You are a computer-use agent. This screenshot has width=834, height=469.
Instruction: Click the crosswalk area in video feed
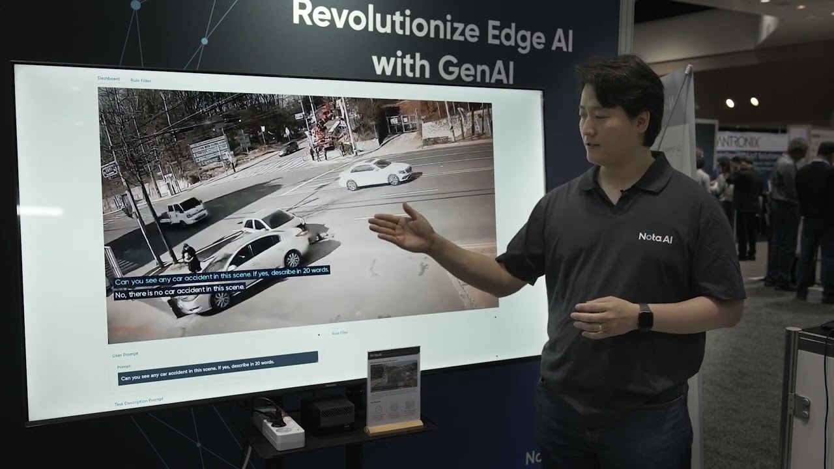261,171
